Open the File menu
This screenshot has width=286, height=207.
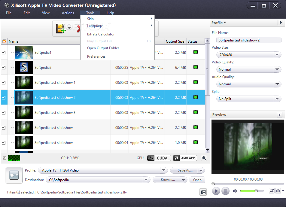(x=9, y=13)
